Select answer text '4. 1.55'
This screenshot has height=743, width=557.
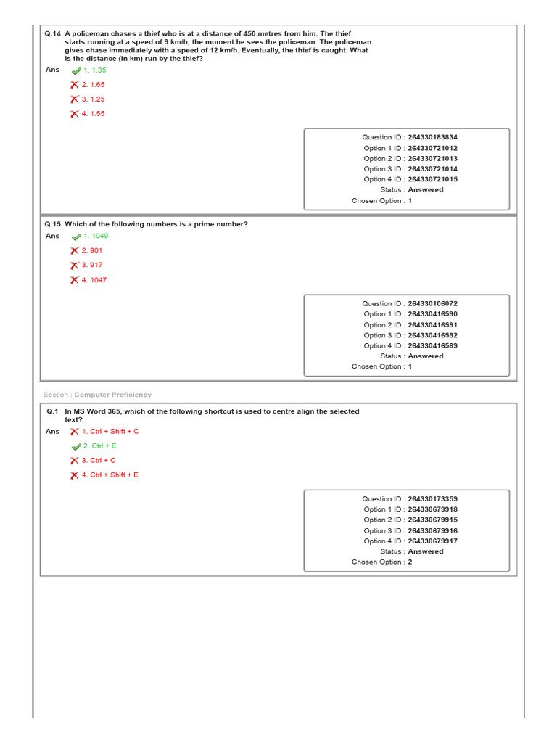point(93,114)
